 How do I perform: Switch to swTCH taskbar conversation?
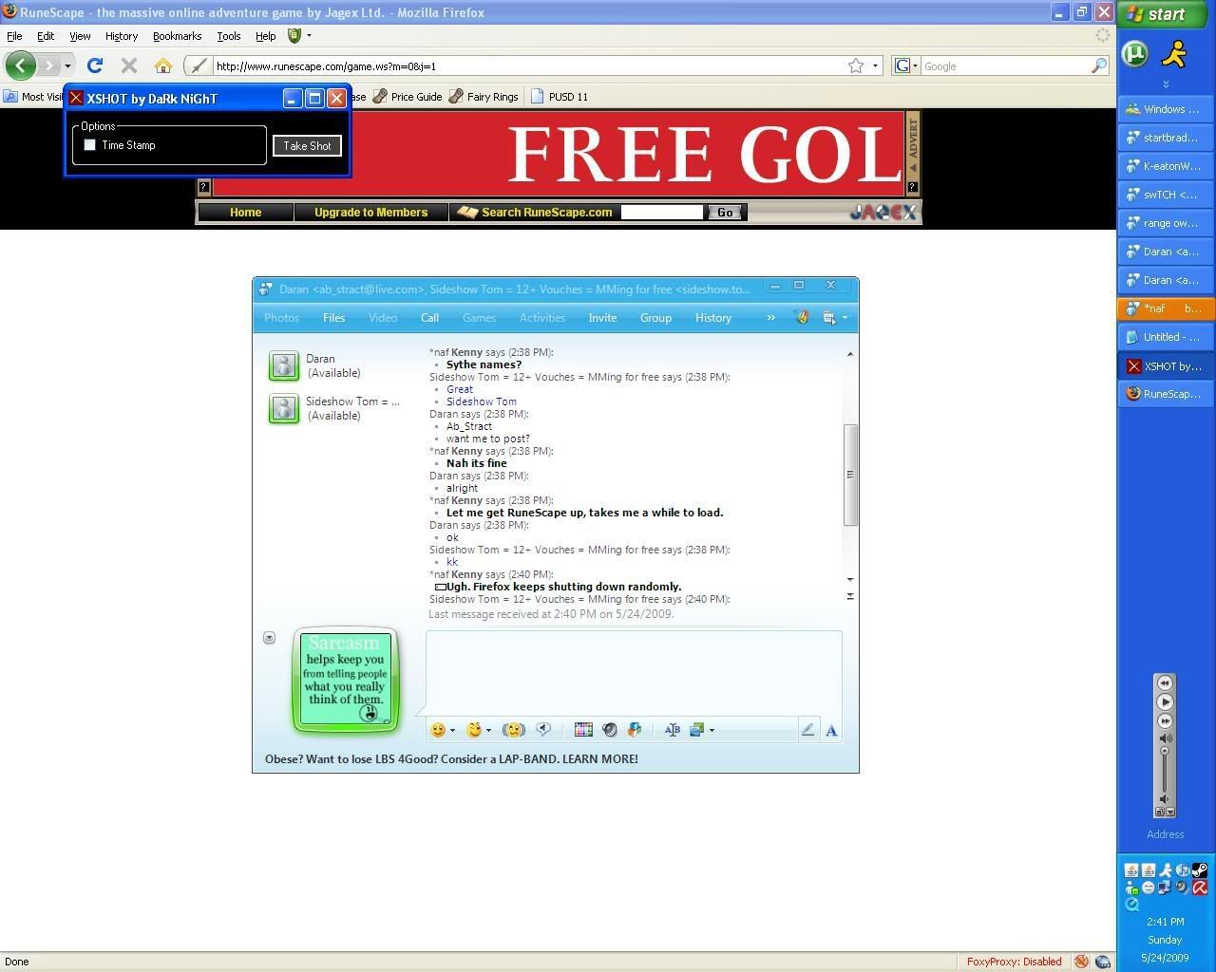tap(1166, 195)
